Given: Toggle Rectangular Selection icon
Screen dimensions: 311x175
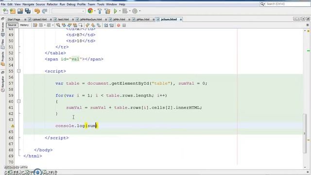Looking at the screenshot, I should [x=80, y=25].
